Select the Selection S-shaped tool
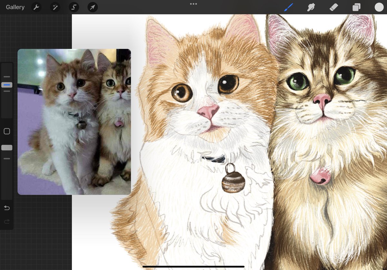387x270 pixels. coord(74,7)
